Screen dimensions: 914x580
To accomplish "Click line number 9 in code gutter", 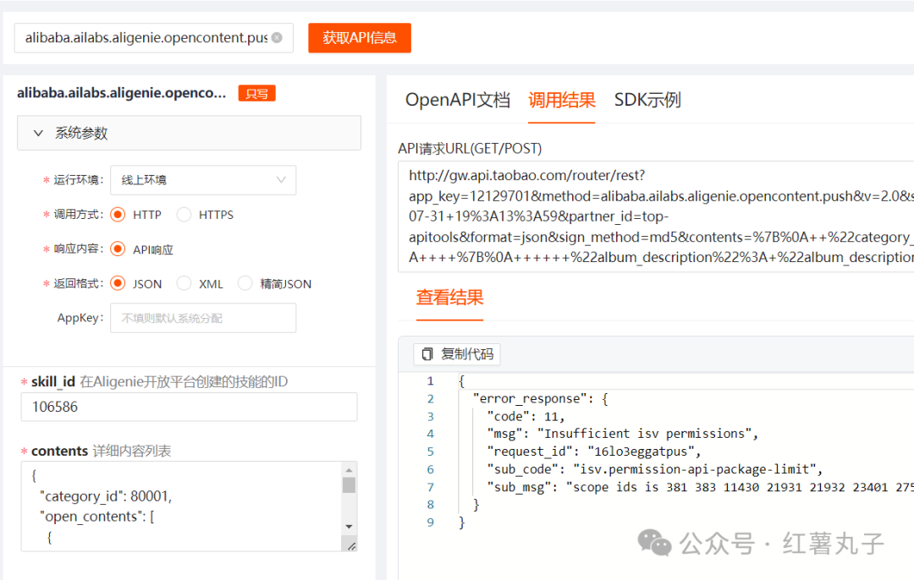I will pyautogui.click(x=430, y=523).
